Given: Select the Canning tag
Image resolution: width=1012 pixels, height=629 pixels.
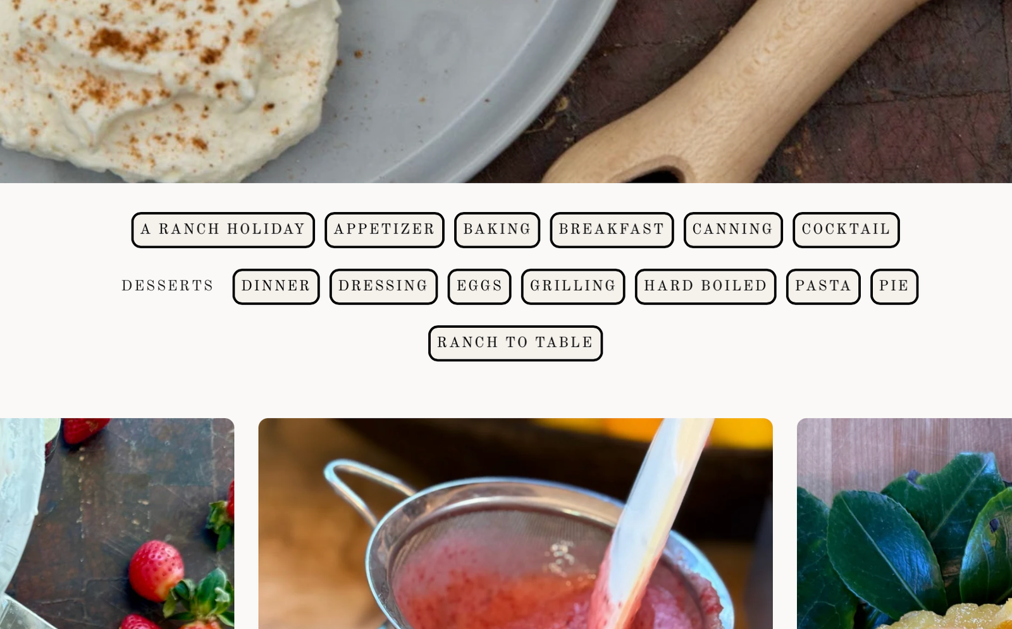Looking at the screenshot, I should click(733, 230).
